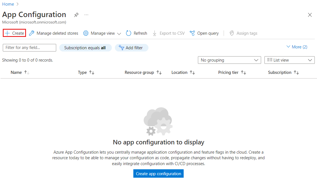
Task: Pin App Configuration to the dashboard
Action: click(76, 15)
